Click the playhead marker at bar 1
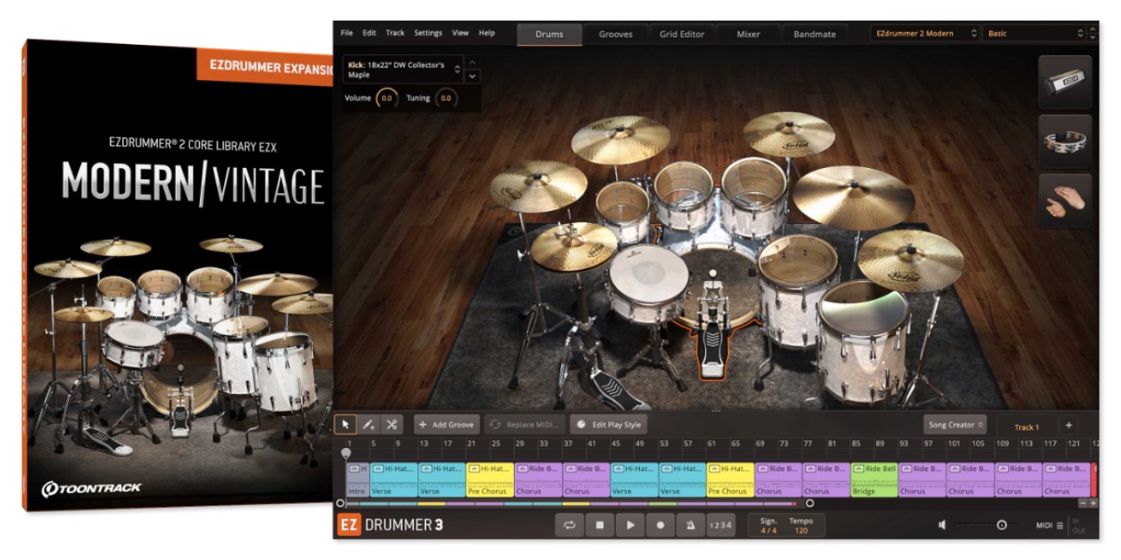1121x560 pixels. tap(346, 451)
